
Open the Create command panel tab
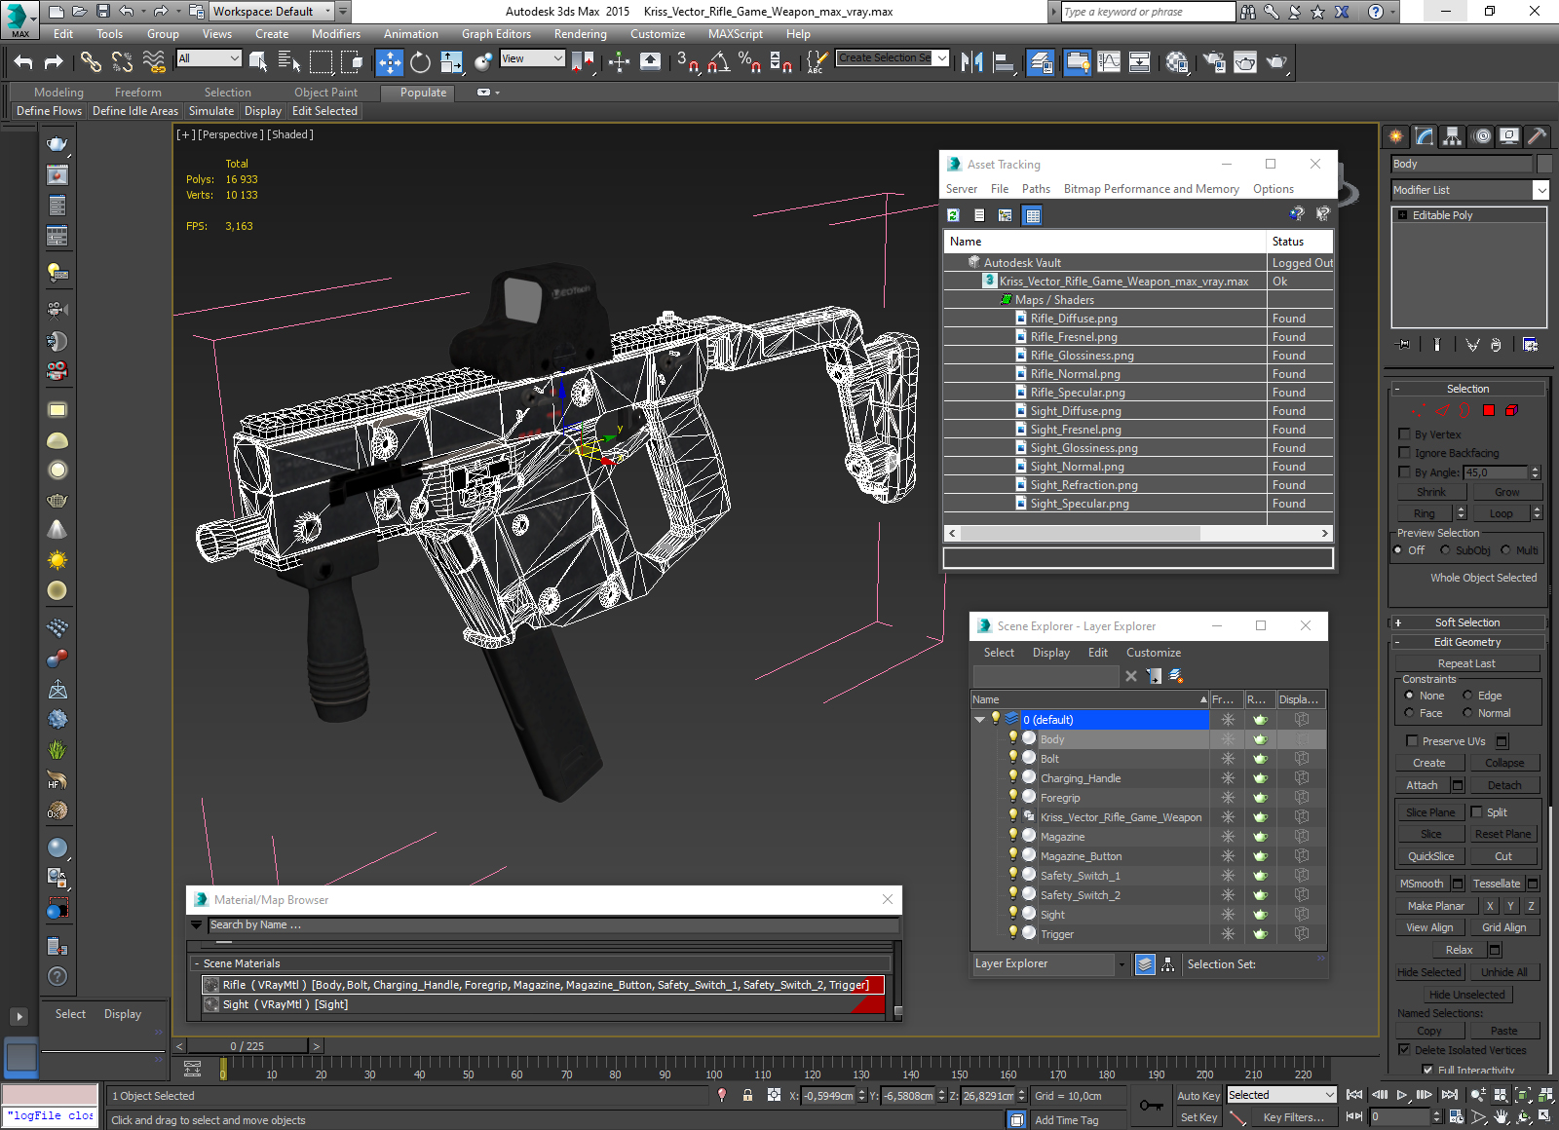coord(1396,136)
